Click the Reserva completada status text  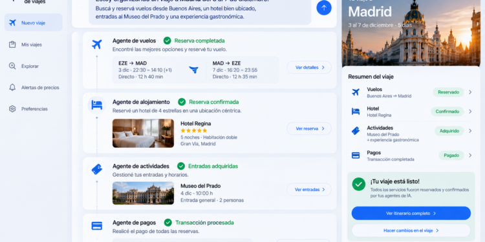200,41
